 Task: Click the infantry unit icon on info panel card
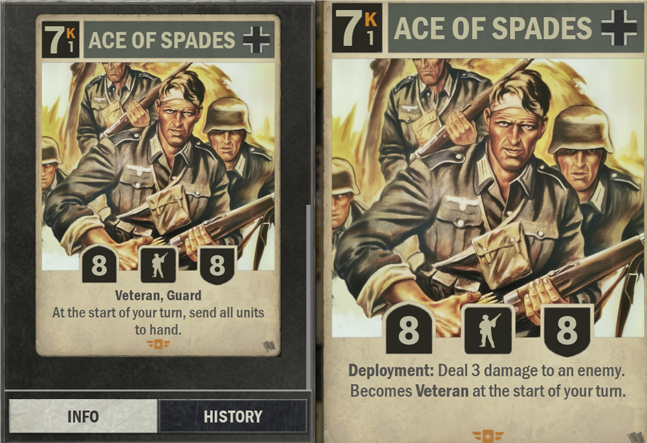pyautogui.click(x=158, y=265)
